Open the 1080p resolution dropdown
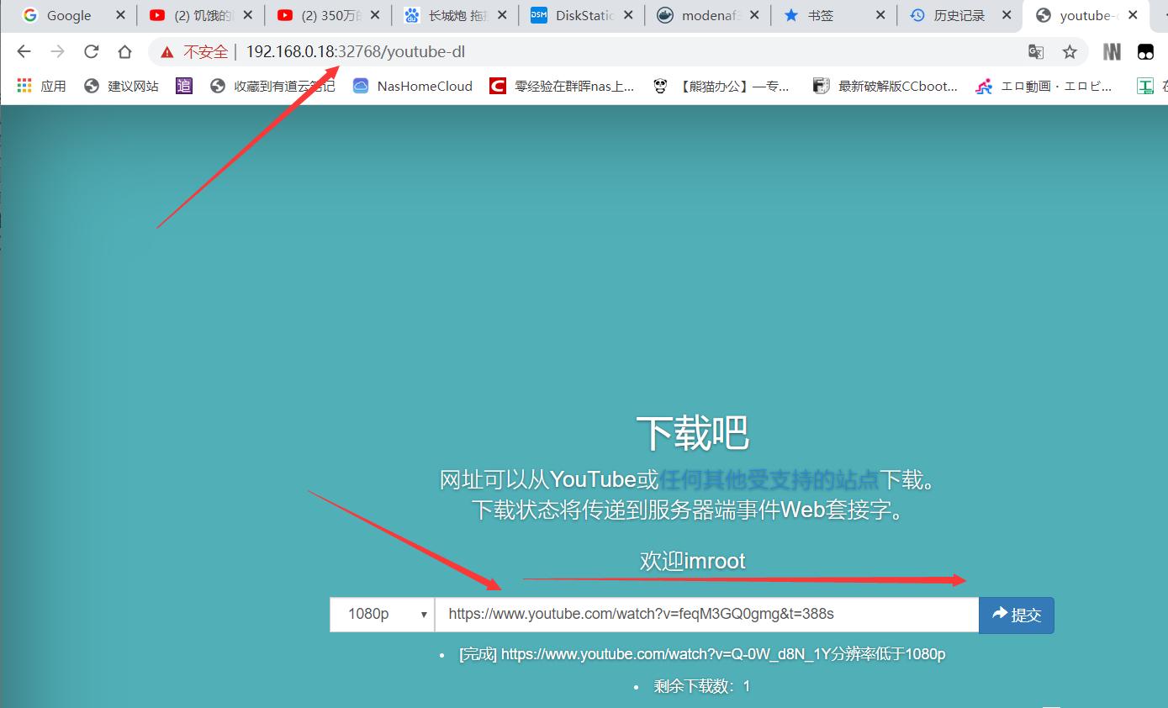Screen dimensions: 1168x708 click(x=382, y=614)
